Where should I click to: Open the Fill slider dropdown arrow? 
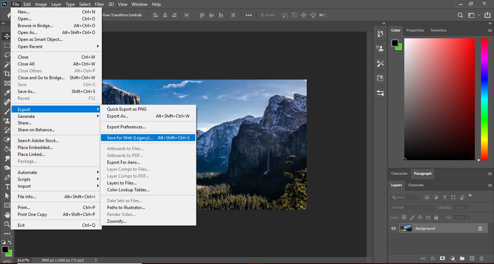point(469,217)
